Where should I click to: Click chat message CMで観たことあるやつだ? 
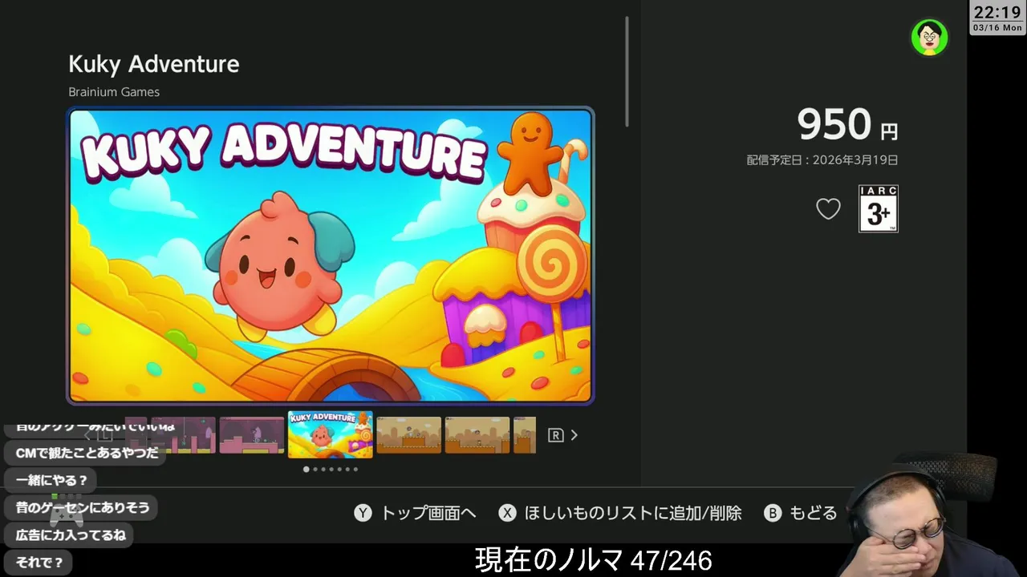[87, 454]
